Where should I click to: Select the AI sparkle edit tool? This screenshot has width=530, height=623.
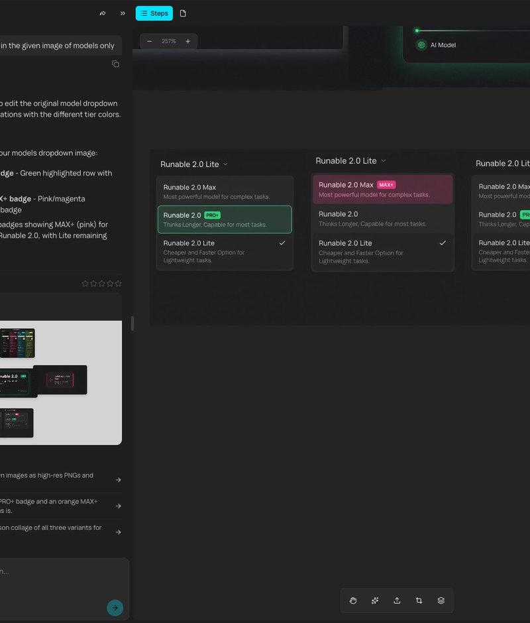pos(375,600)
